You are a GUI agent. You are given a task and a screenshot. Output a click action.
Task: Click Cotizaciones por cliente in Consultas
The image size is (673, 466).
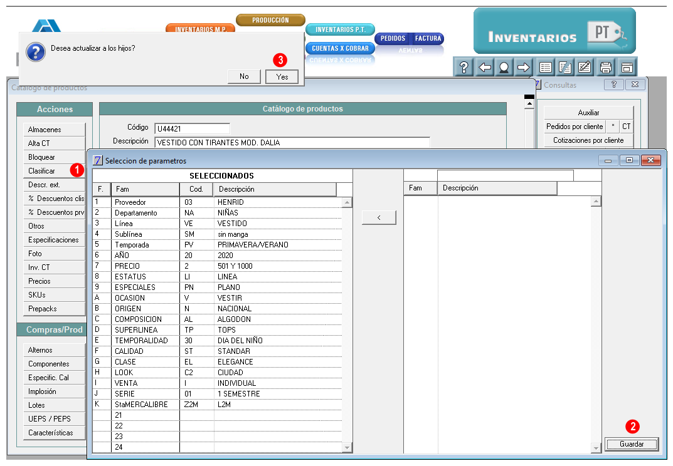point(588,140)
